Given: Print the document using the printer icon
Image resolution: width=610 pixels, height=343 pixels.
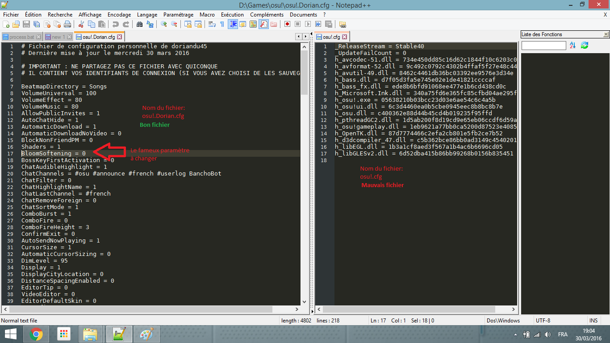Looking at the screenshot, I should click(x=67, y=24).
